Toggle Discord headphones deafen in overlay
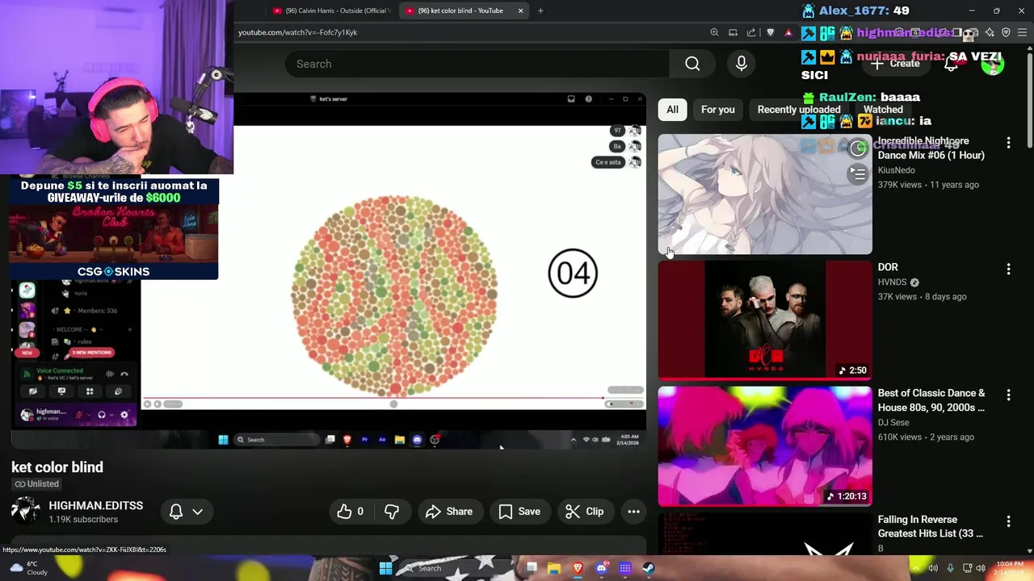Viewport: 1034px width, 581px height. 101,415
